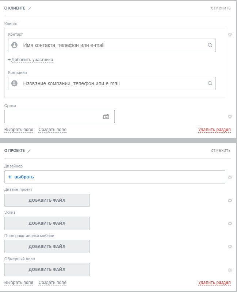237x292 pixels.
Task: Click Создать поле in О проекте section
Action: (x=52, y=283)
